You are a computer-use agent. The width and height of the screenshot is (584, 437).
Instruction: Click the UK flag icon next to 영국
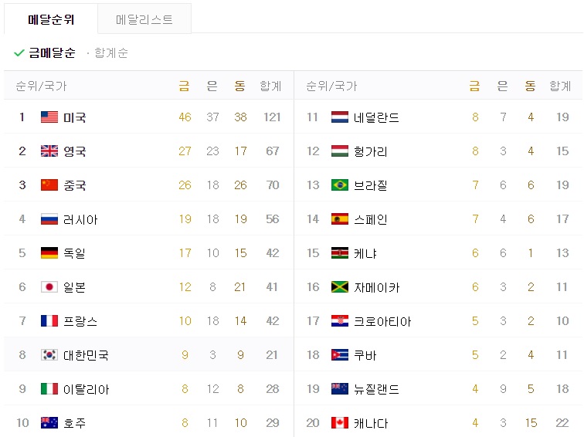49,151
